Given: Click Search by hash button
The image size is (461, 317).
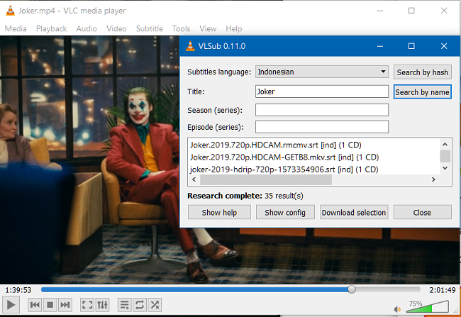Looking at the screenshot, I should pos(423,72).
